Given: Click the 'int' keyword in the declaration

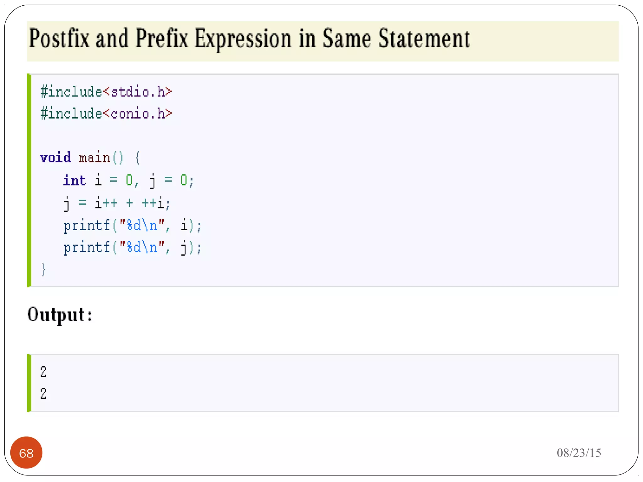Looking at the screenshot, I should [74, 180].
